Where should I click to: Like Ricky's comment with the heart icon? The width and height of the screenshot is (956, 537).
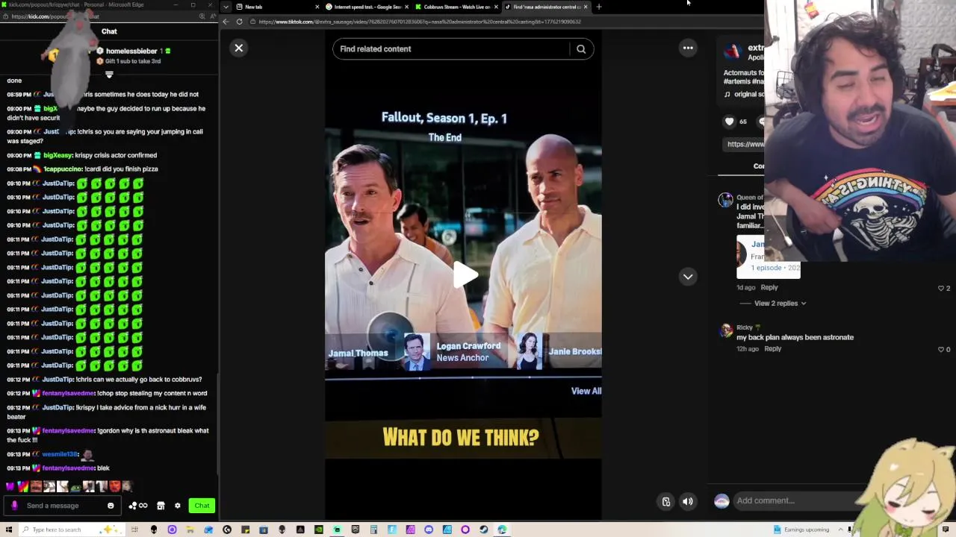(941, 349)
